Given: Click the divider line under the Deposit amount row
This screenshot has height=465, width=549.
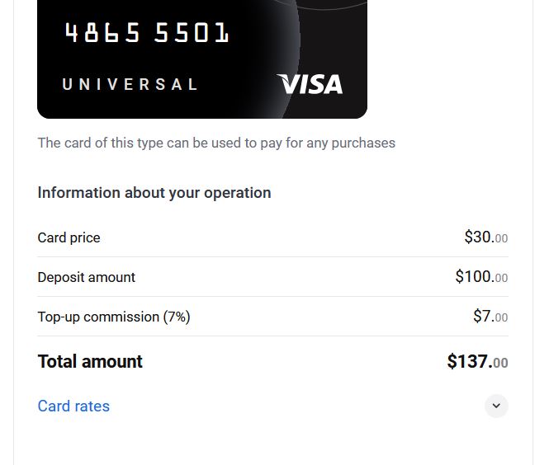Looking at the screenshot, I should click(272, 296).
